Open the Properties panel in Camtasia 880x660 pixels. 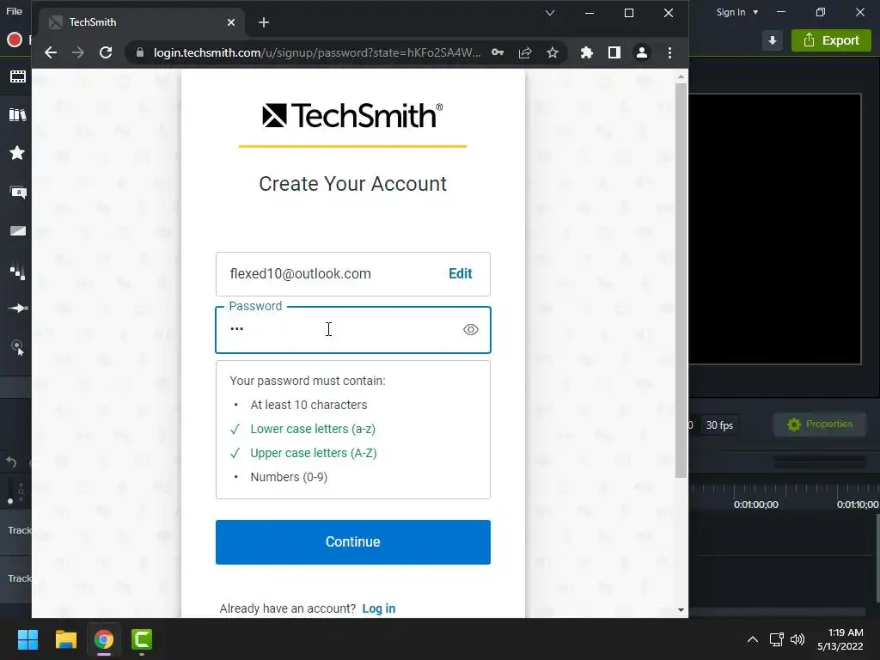point(820,425)
